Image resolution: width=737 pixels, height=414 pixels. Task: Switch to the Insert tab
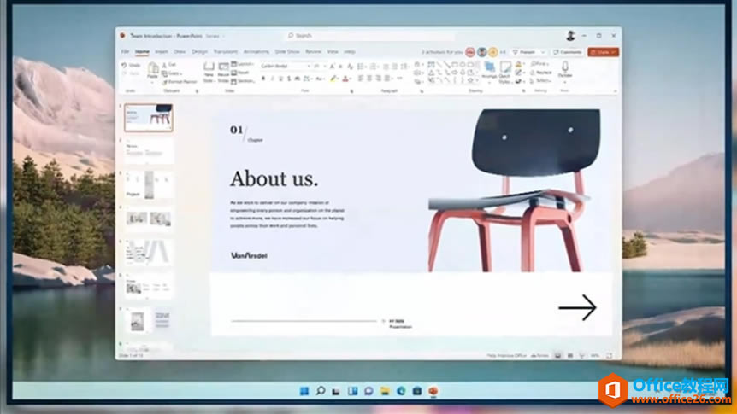coord(162,51)
